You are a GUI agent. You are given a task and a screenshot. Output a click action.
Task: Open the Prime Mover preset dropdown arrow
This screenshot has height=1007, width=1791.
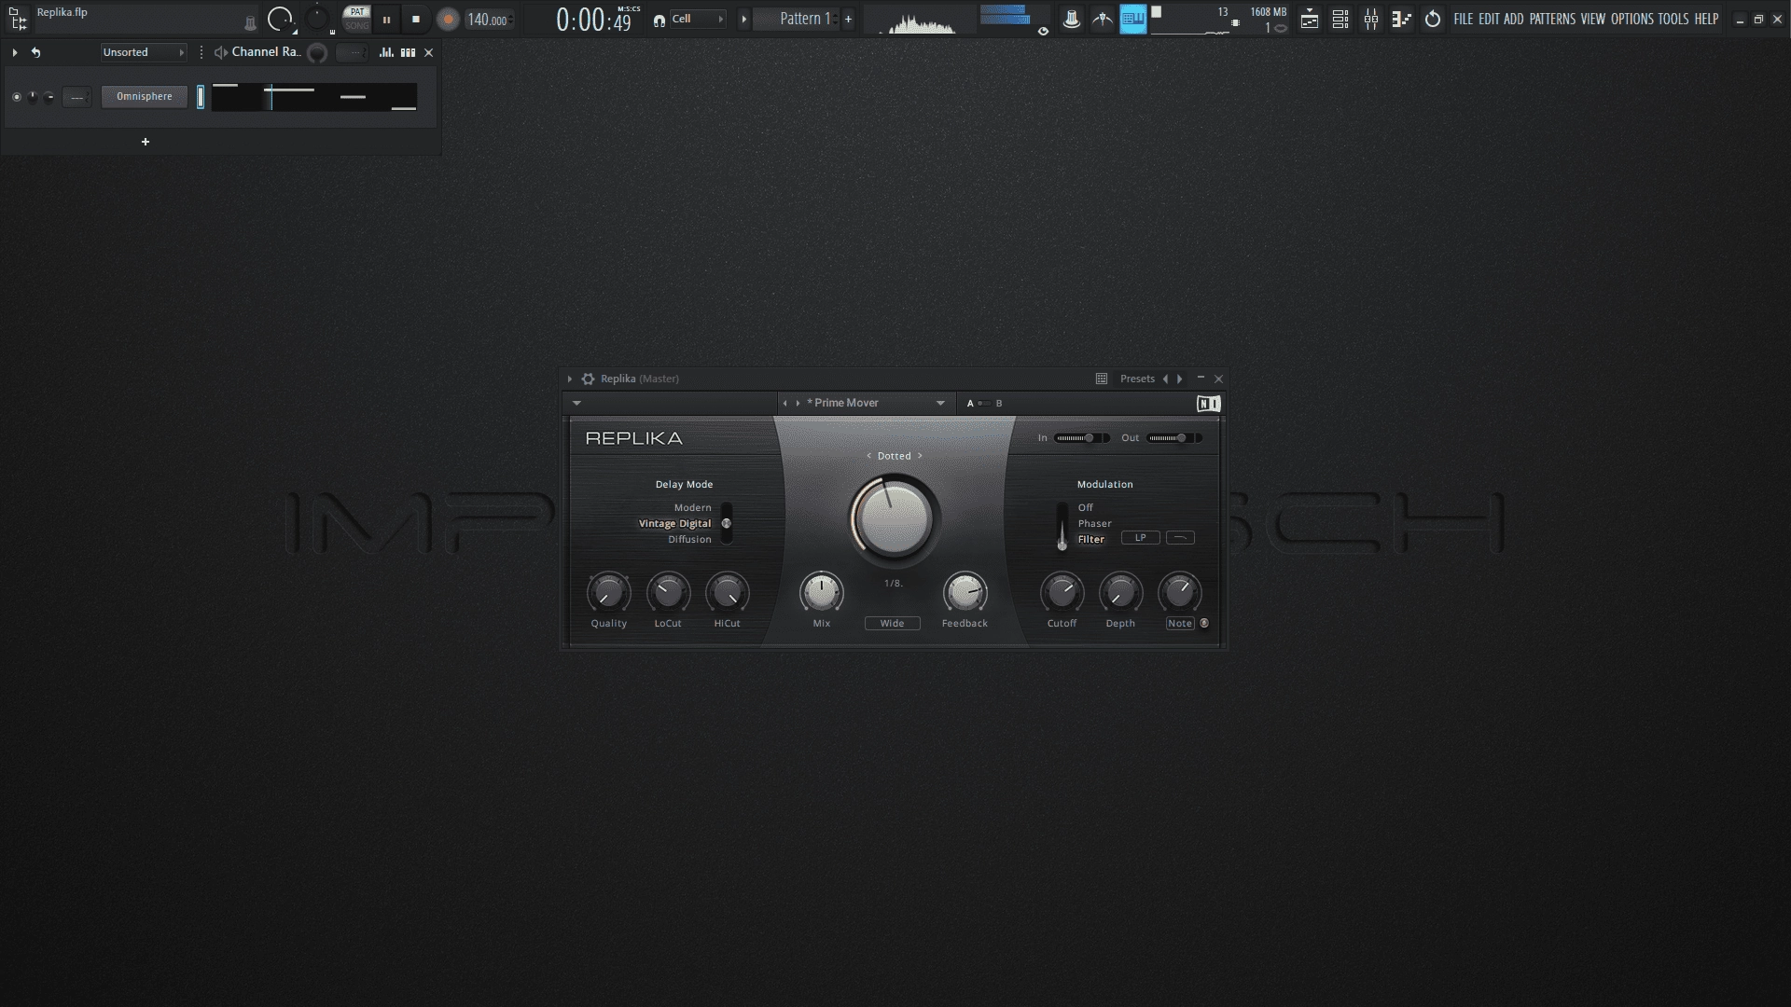(940, 403)
